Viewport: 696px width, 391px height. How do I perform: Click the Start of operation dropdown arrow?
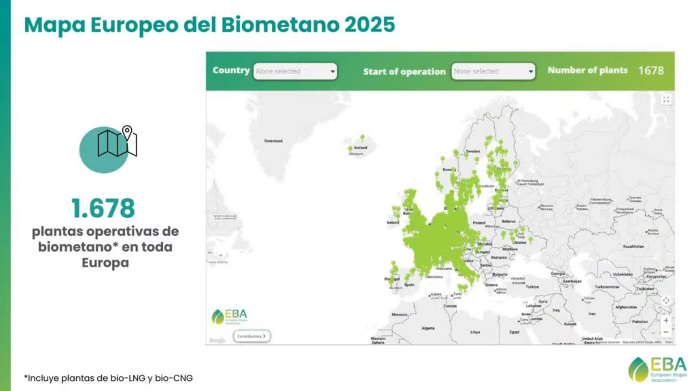pyautogui.click(x=530, y=71)
